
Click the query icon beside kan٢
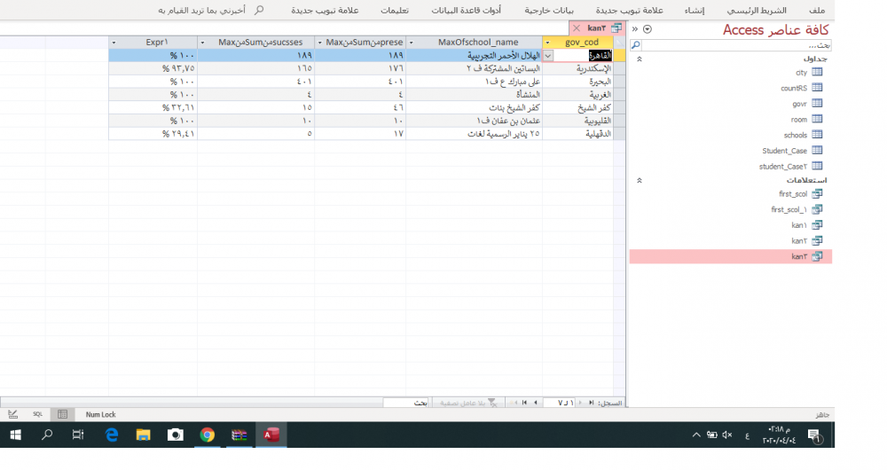(x=817, y=241)
